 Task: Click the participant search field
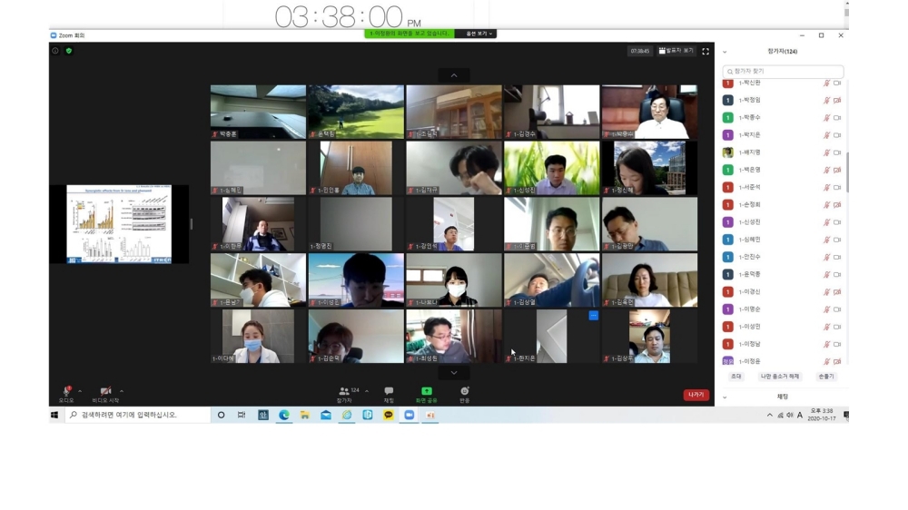784,71
